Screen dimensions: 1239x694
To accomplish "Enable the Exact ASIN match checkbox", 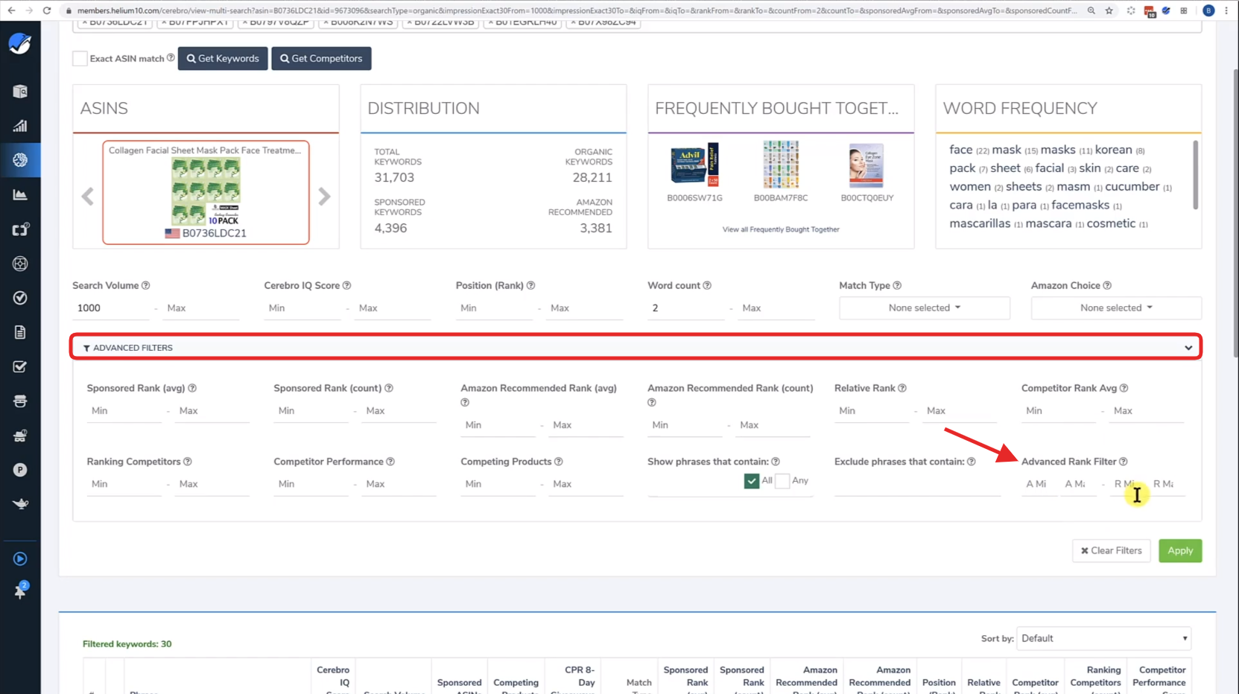I will [x=80, y=59].
